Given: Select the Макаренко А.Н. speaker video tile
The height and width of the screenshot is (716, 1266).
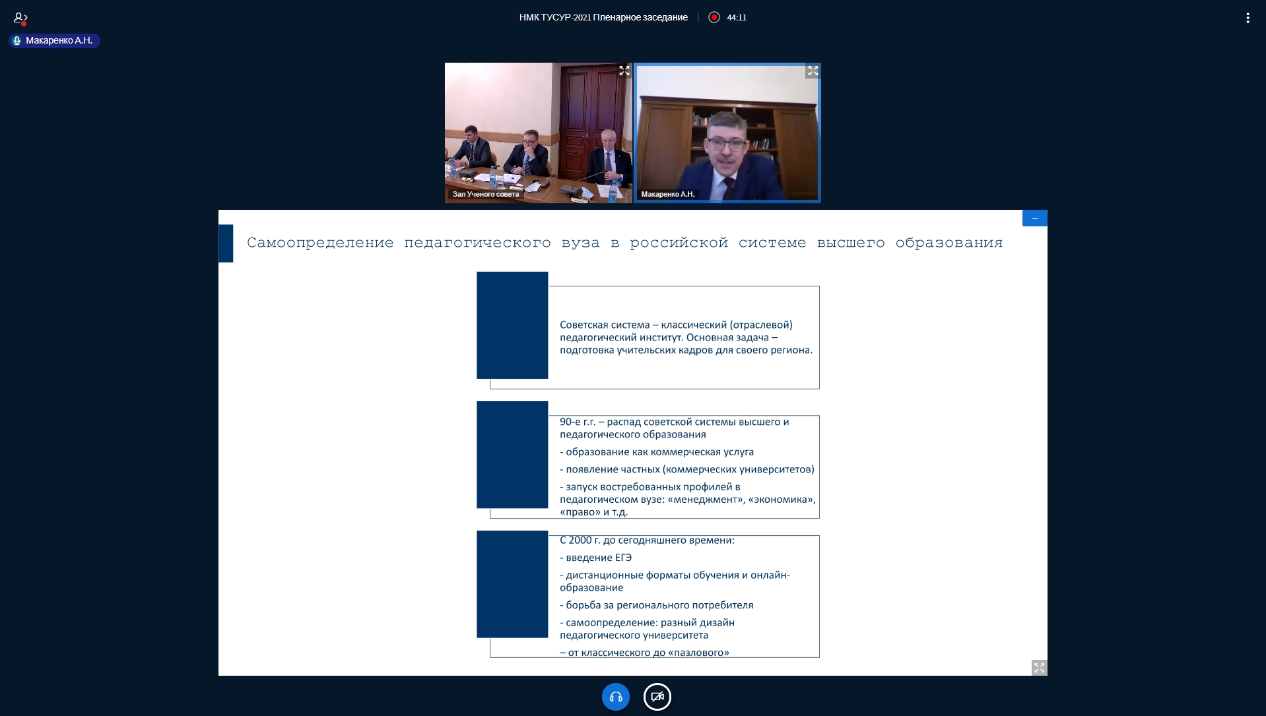Looking at the screenshot, I should click(x=727, y=132).
